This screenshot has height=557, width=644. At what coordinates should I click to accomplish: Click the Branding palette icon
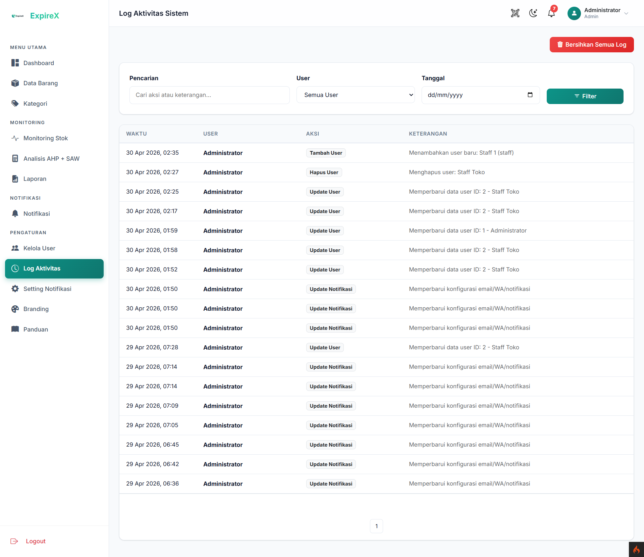[15, 309]
